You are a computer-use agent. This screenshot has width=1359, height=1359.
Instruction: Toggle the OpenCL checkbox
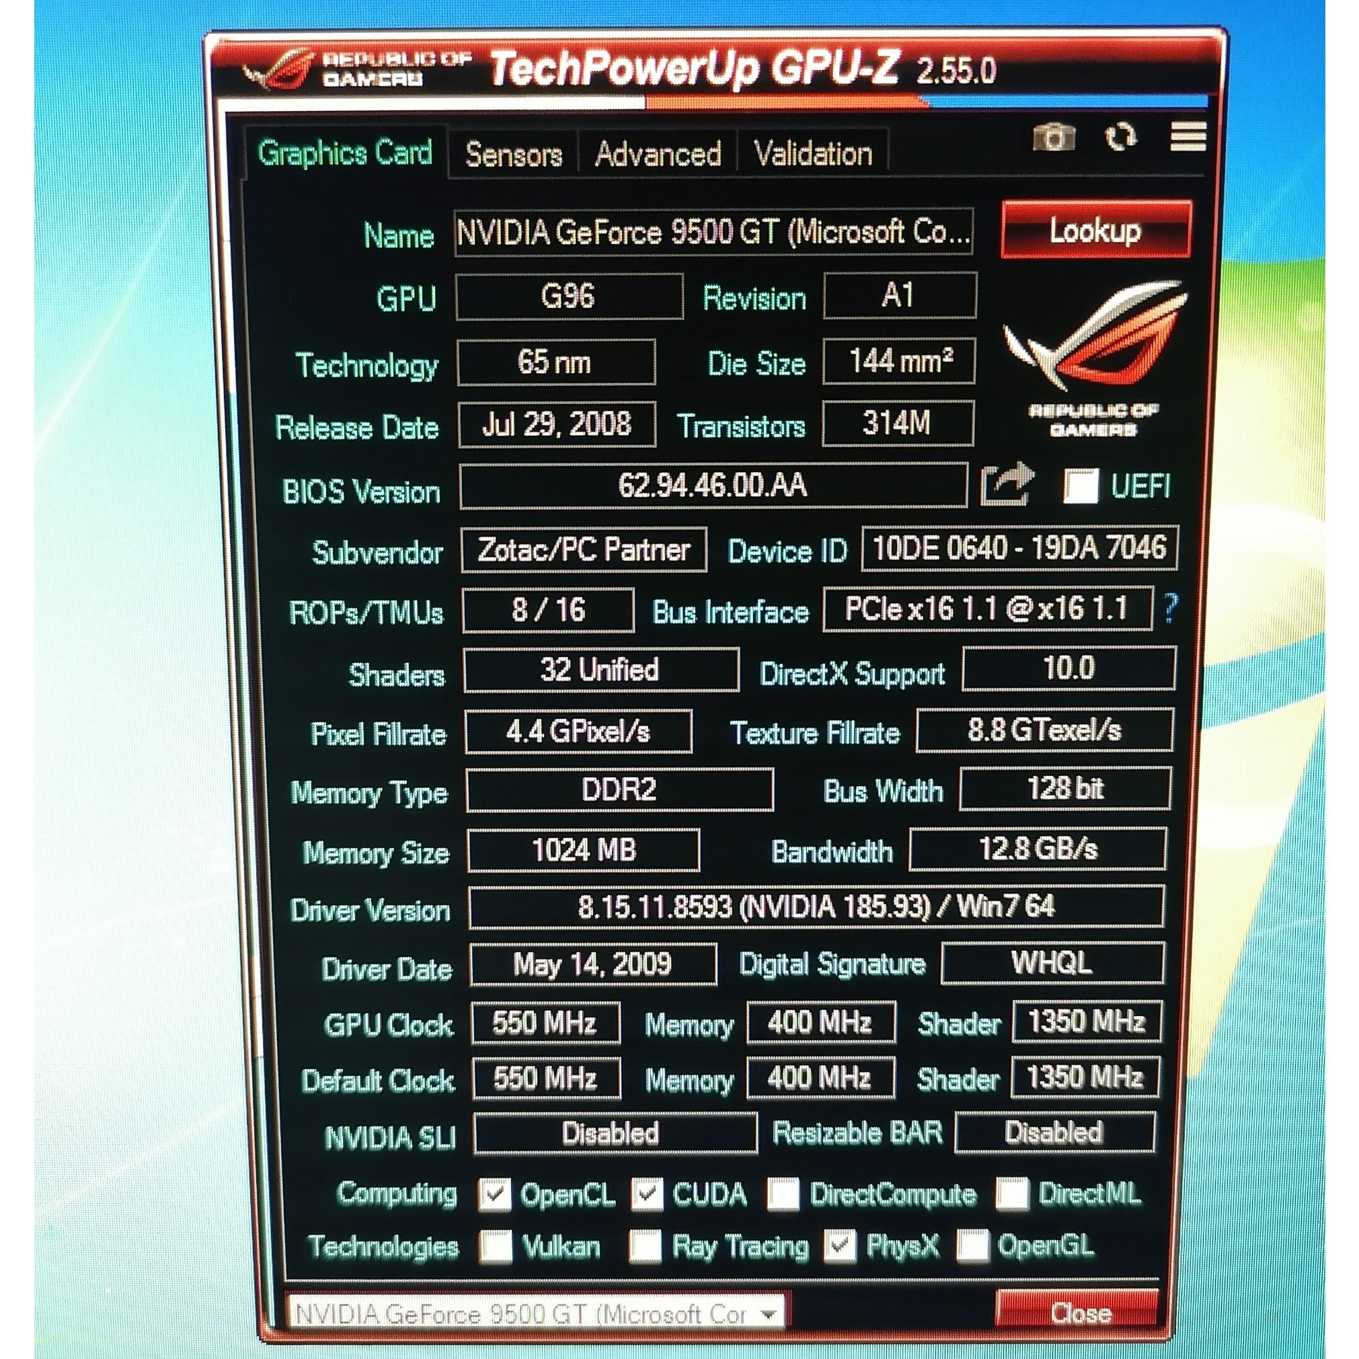click(494, 1194)
